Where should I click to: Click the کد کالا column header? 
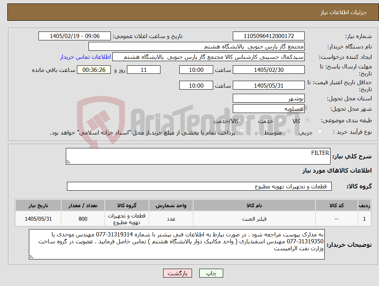pos(336,205)
